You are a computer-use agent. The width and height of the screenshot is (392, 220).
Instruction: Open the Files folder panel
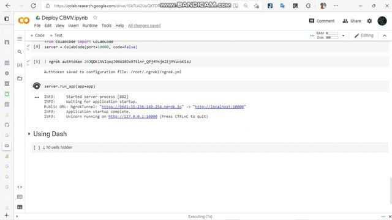click(x=20, y=78)
